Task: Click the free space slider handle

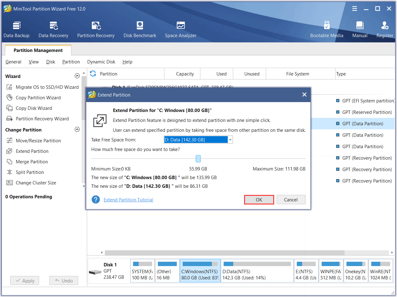Action: coord(198,159)
